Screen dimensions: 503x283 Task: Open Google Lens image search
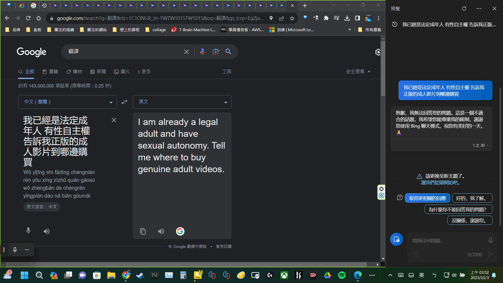point(215,52)
